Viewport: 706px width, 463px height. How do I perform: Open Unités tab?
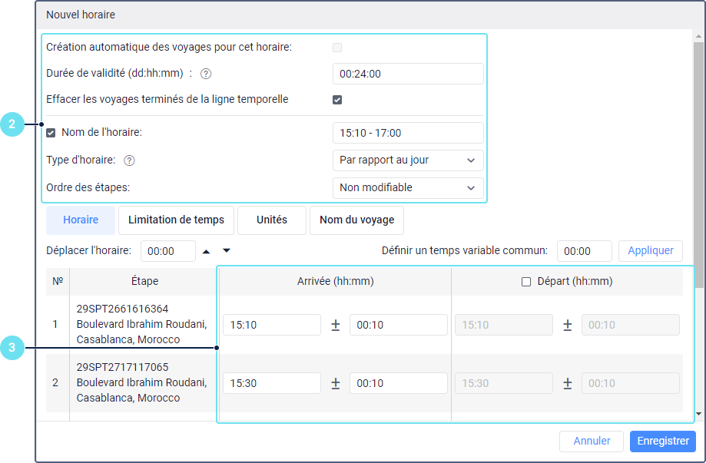point(272,220)
